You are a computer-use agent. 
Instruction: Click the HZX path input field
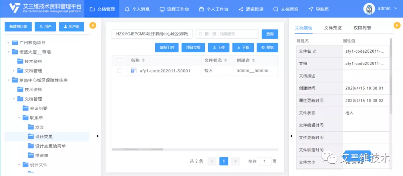coord(152,34)
